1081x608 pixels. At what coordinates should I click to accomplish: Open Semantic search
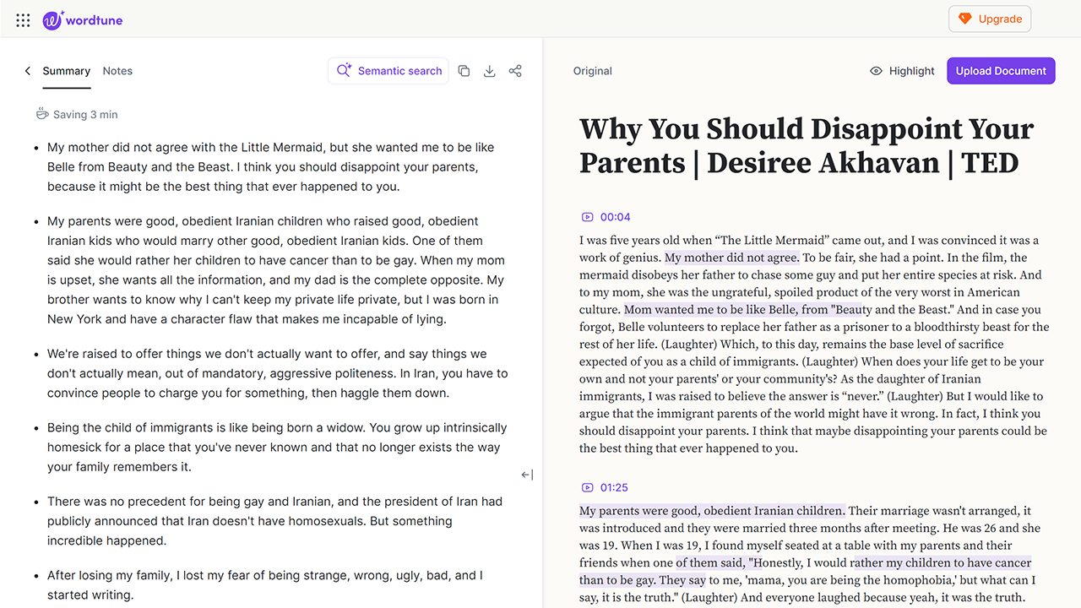click(388, 71)
